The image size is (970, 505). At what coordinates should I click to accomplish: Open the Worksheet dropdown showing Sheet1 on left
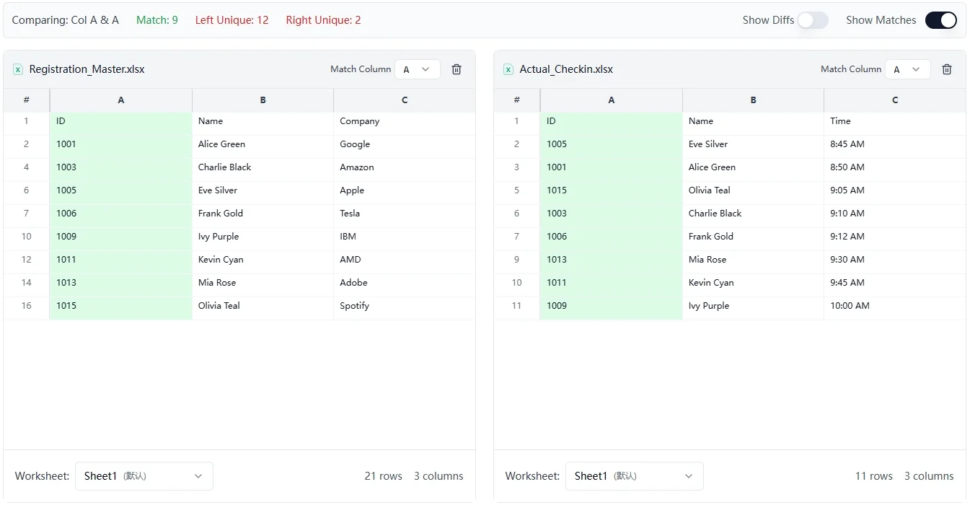pos(144,475)
